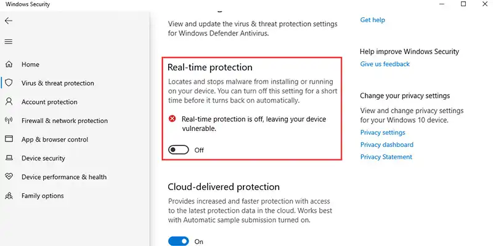Disable the Cloud-delivered protection toggle

pyautogui.click(x=179, y=242)
